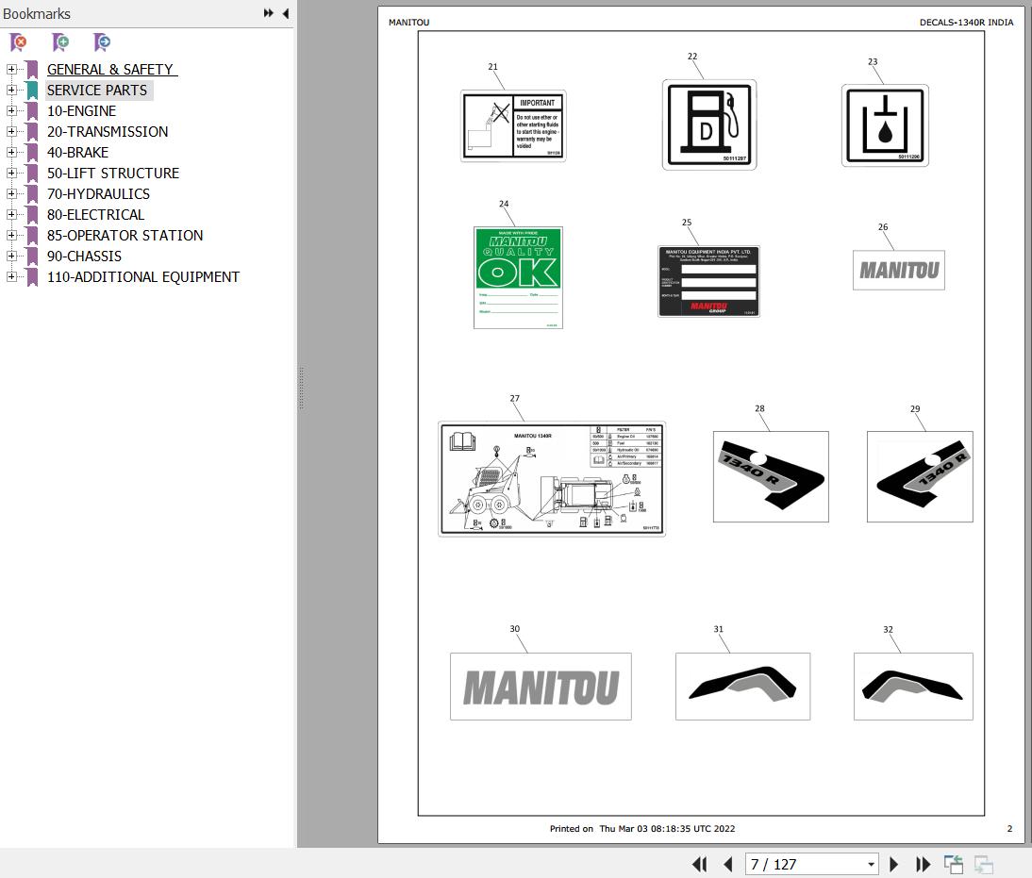Select the SERVICE PARTS bookmark
Image resolution: width=1032 pixels, height=878 pixels.
[x=97, y=91]
